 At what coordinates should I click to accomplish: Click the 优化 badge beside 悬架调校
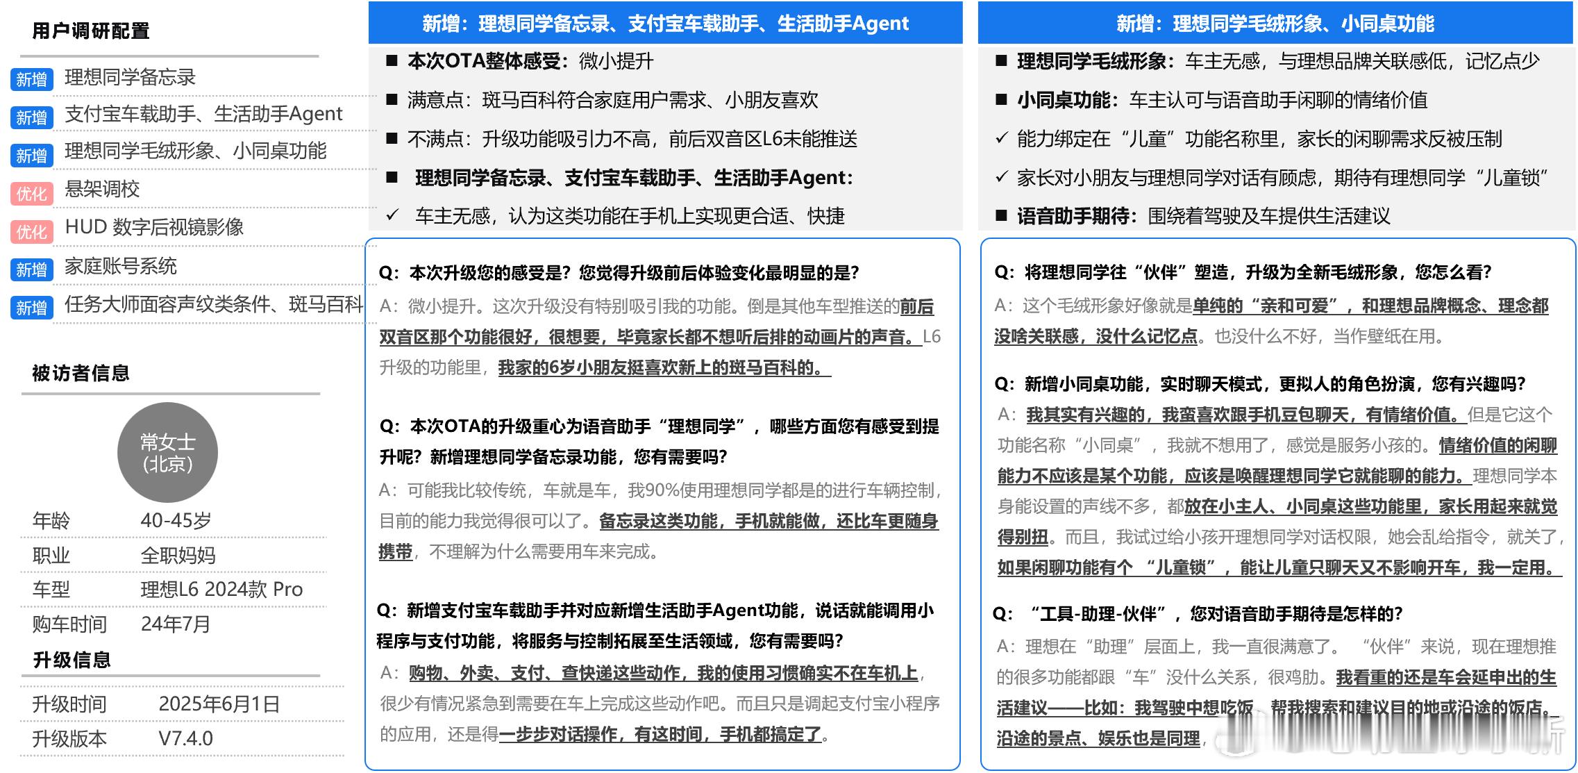pos(32,194)
